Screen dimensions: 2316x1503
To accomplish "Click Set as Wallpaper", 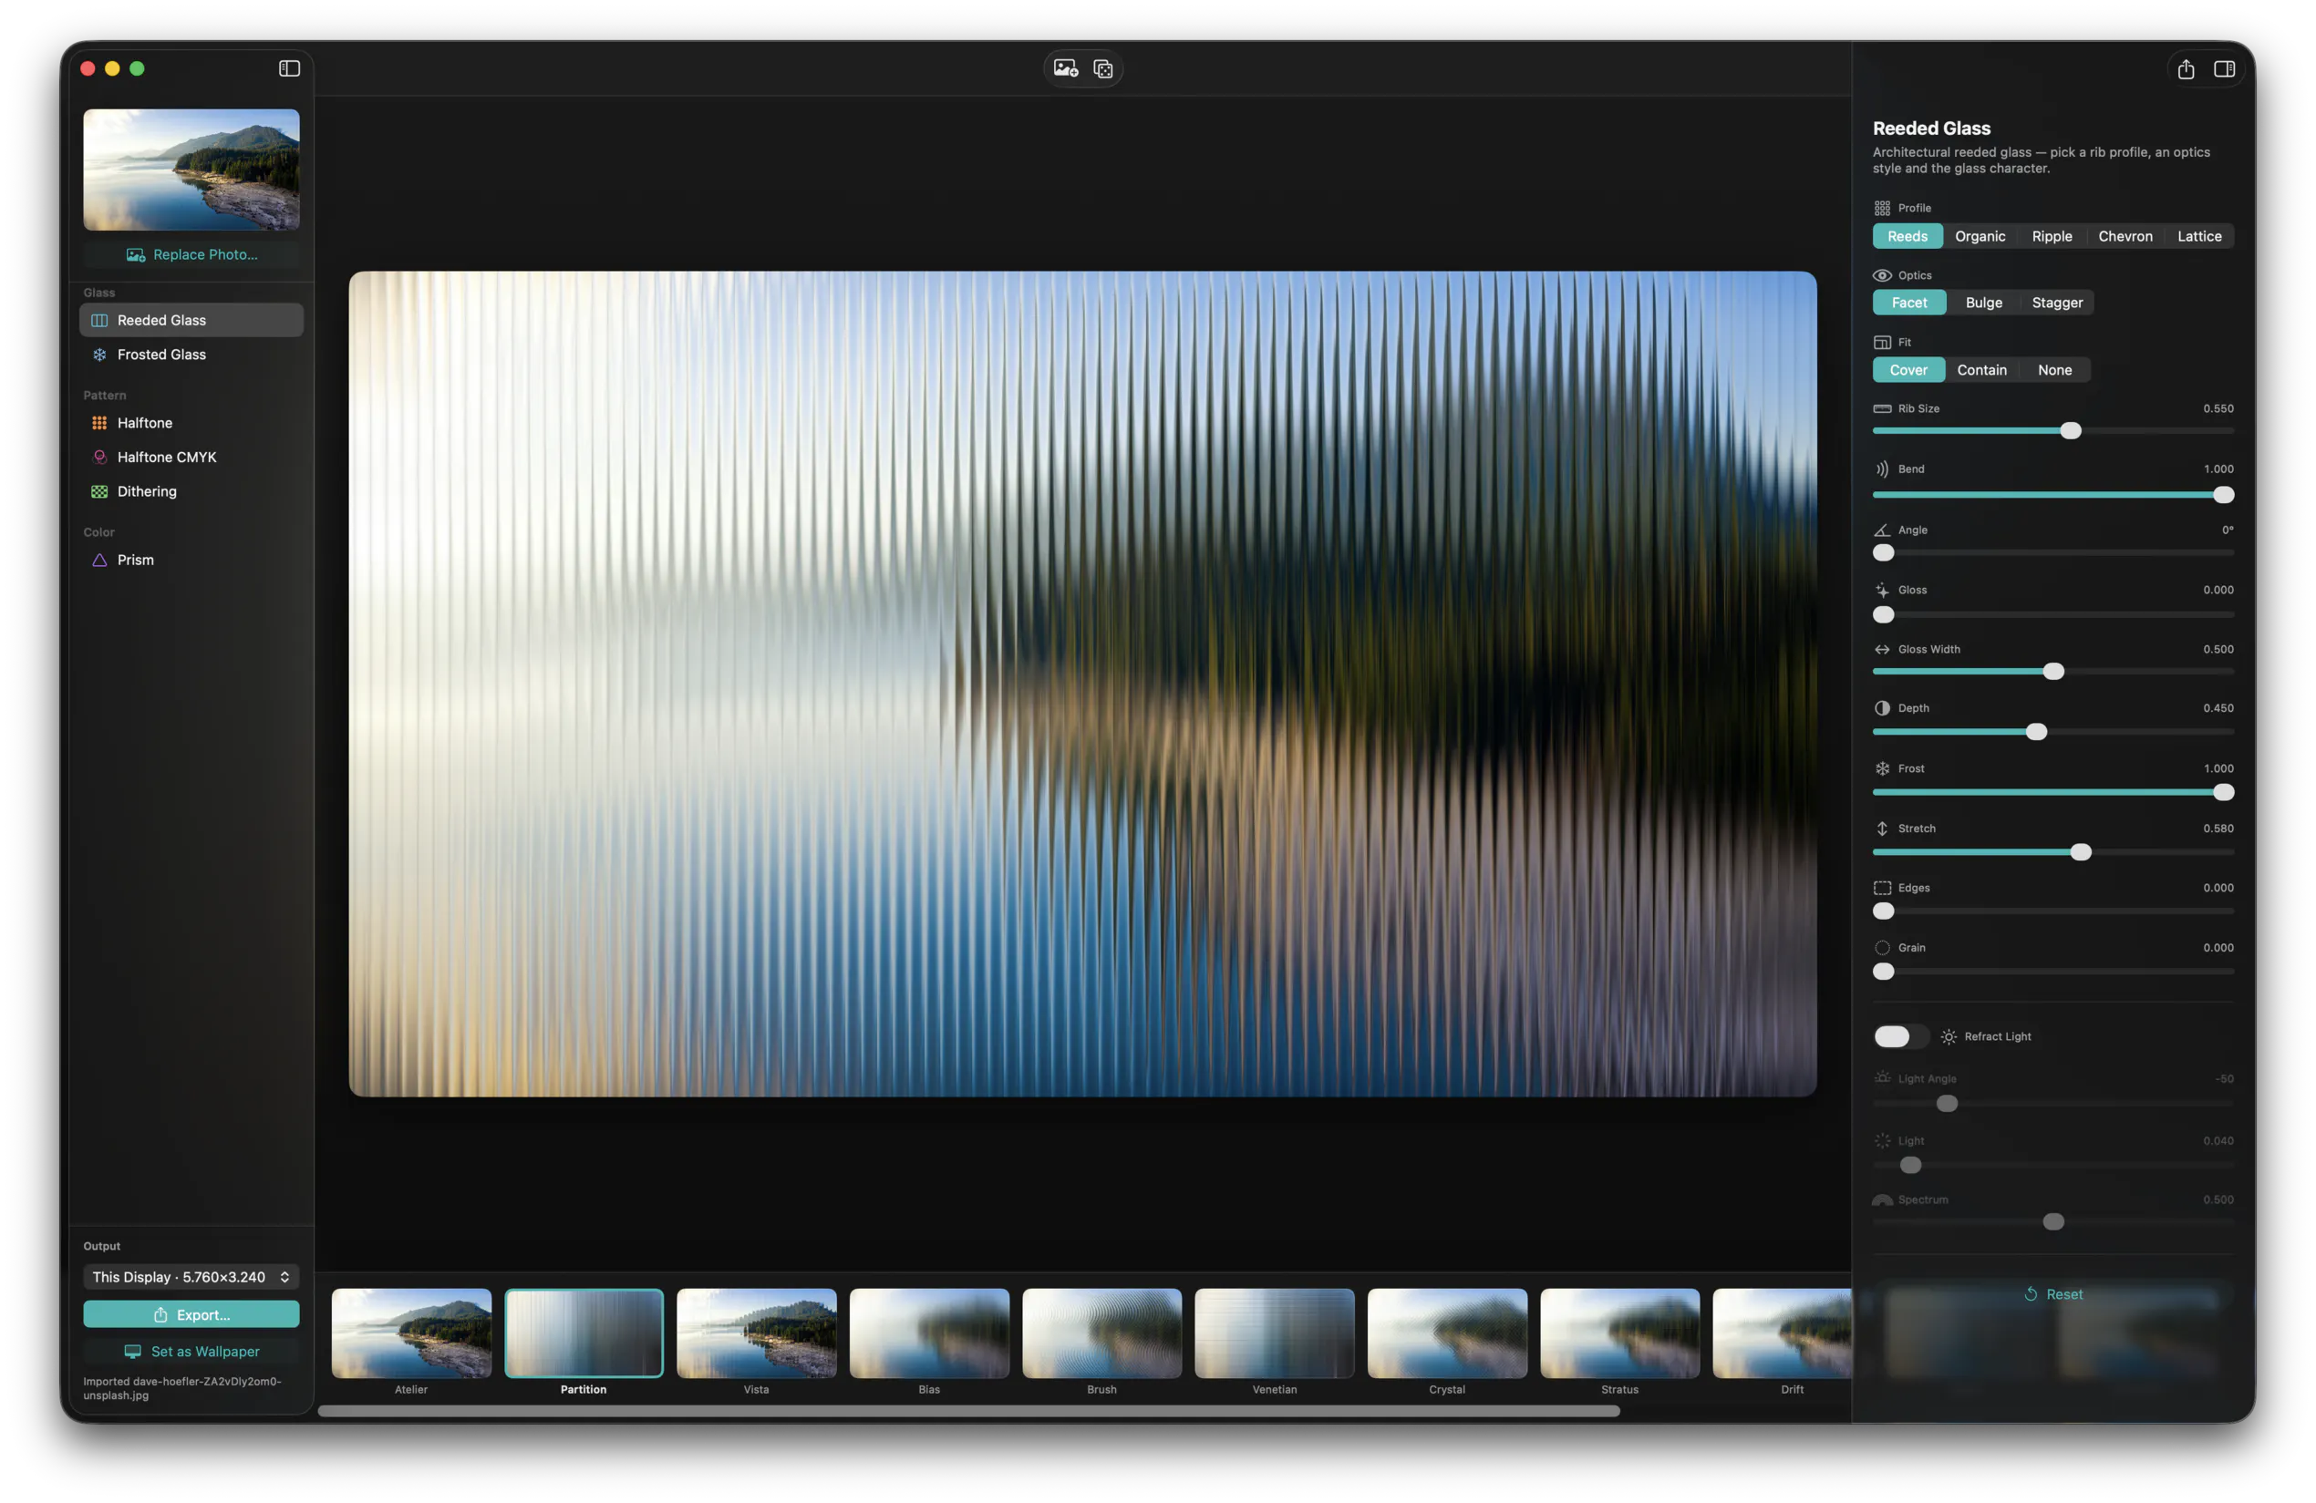I will pyautogui.click(x=191, y=1351).
